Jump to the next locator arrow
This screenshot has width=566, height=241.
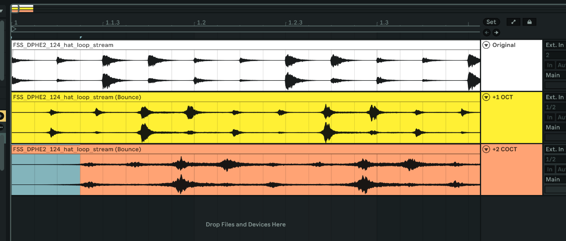click(496, 32)
